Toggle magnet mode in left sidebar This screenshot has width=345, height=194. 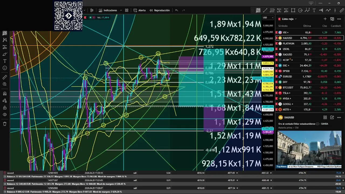[x=5, y=94]
